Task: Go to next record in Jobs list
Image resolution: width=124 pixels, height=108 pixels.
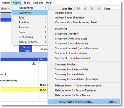Action: [x=92, y=8]
